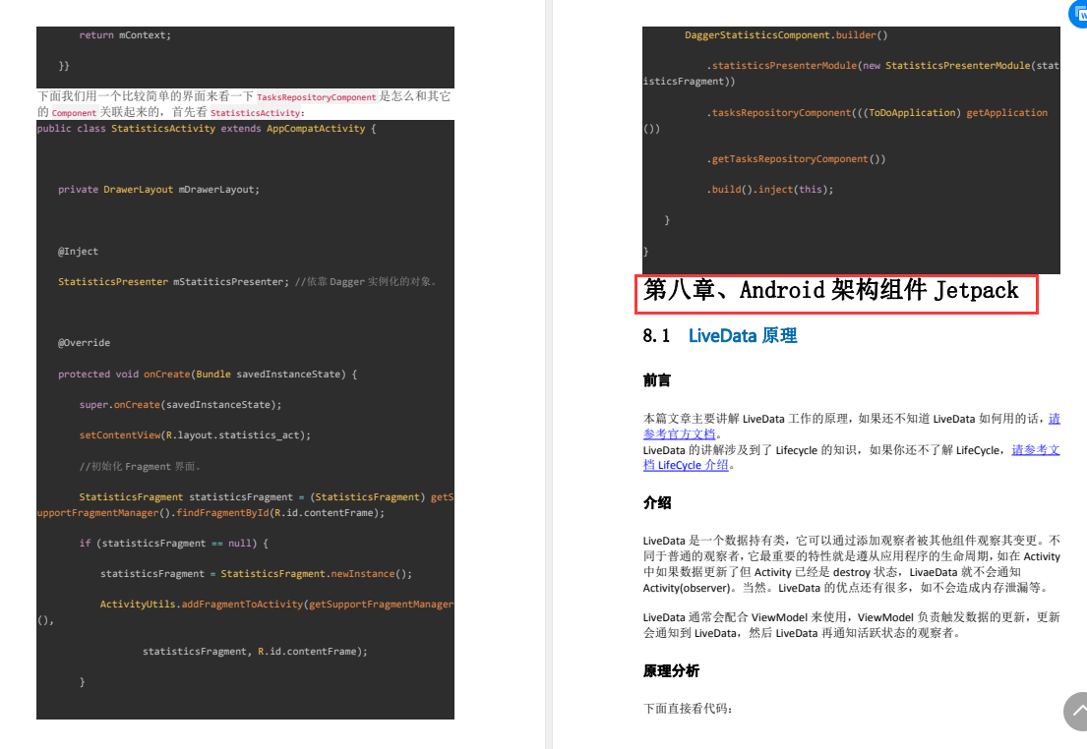Click the StatisticsPresenter mStatiticsPresenter code line

(247, 281)
